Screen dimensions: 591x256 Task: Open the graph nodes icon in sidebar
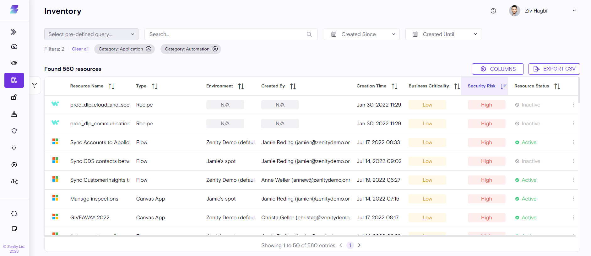click(14, 182)
